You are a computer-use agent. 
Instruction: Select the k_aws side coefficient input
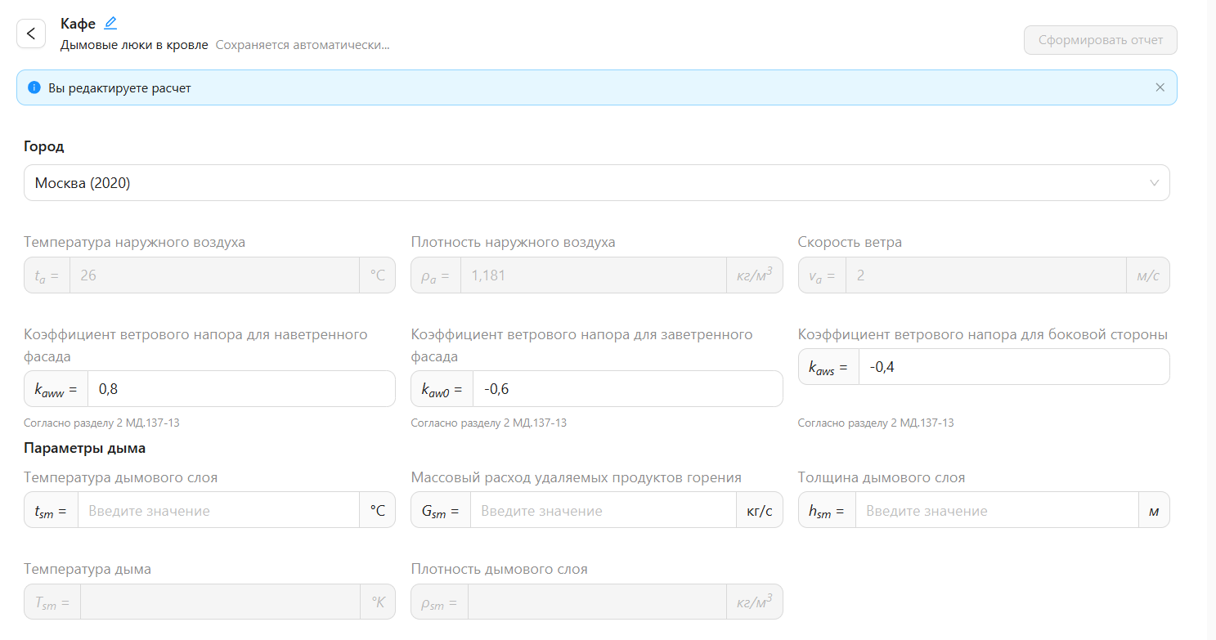pyautogui.click(x=1012, y=367)
